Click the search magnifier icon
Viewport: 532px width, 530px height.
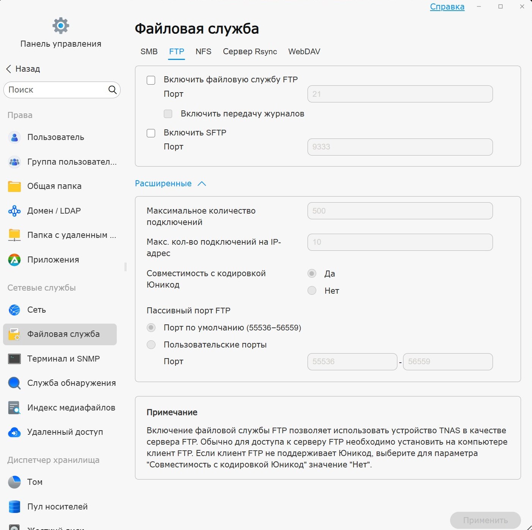(x=113, y=90)
